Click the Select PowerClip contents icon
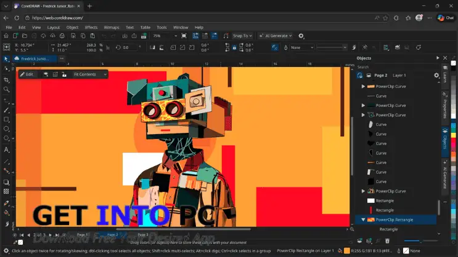The width and height of the screenshot is (458, 257). (x=46, y=74)
